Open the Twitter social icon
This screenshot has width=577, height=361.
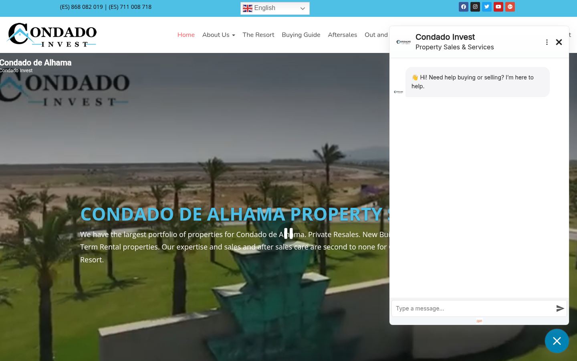coord(487,7)
